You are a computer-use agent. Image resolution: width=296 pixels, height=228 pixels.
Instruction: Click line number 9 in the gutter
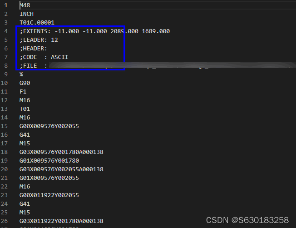pyautogui.click(x=6, y=74)
